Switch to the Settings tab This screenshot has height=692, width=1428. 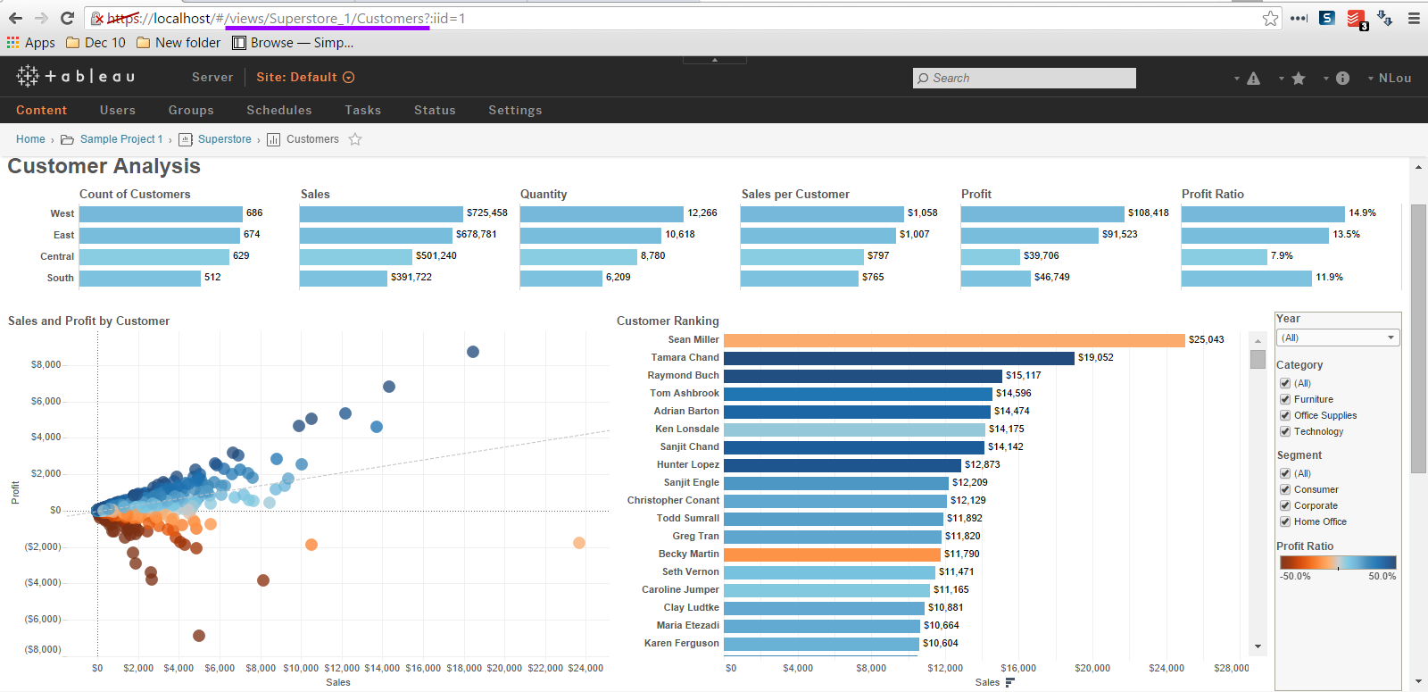point(515,111)
